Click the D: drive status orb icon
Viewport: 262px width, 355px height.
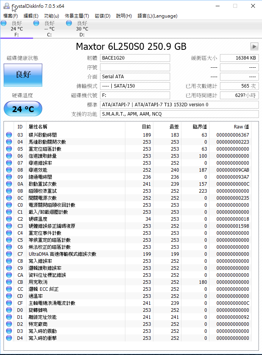[69, 23]
